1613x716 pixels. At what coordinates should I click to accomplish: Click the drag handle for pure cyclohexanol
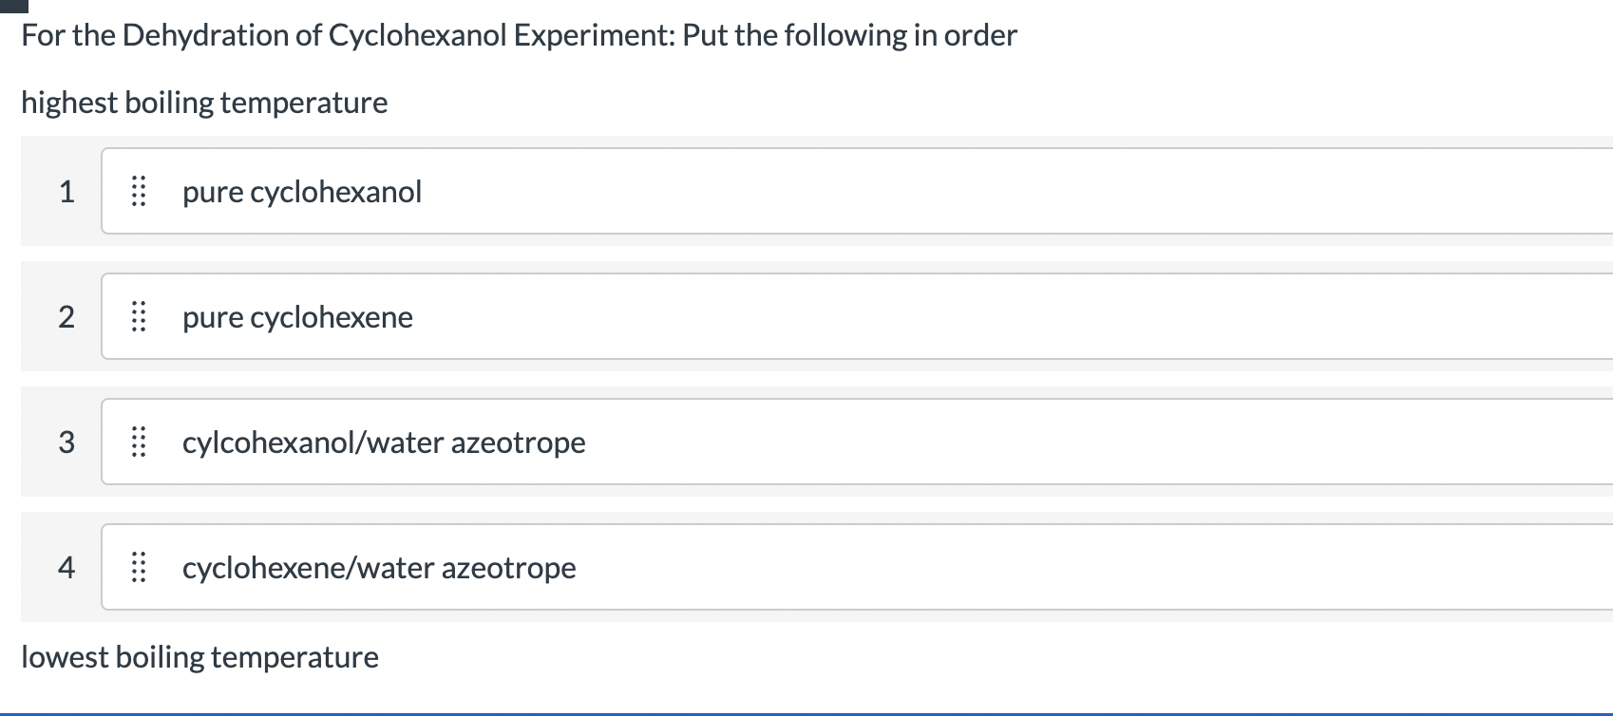tap(139, 191)
